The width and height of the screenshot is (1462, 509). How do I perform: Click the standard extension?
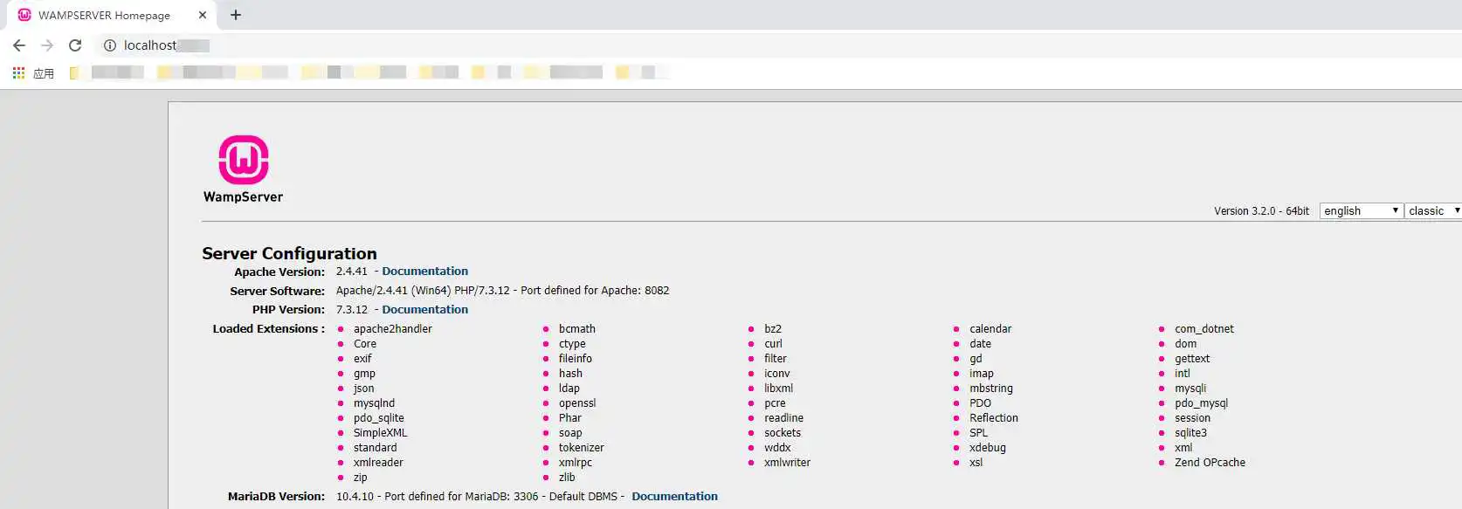coord(375,448)
